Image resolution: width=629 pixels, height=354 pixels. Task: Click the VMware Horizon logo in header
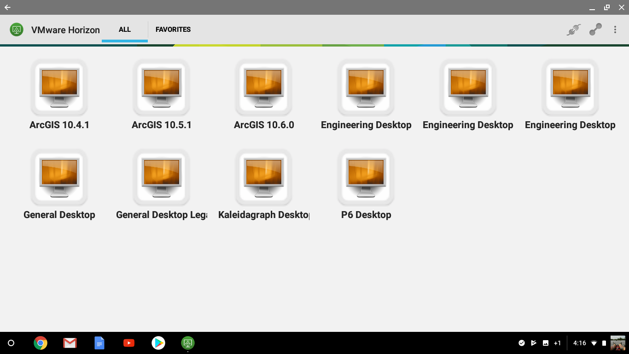(x=17, y=29)
